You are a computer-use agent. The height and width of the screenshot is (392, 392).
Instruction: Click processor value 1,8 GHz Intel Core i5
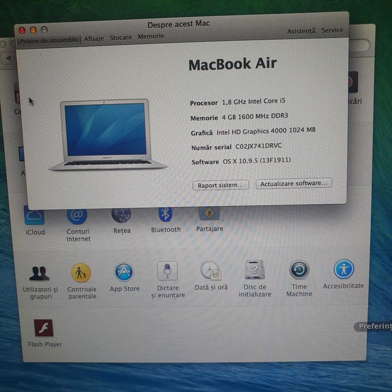click(254, 101)
